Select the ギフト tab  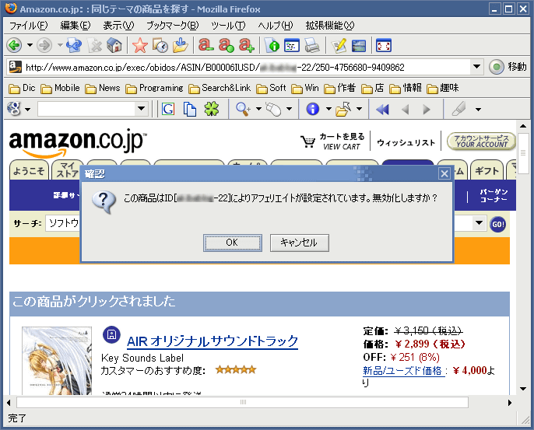[487, 170]
